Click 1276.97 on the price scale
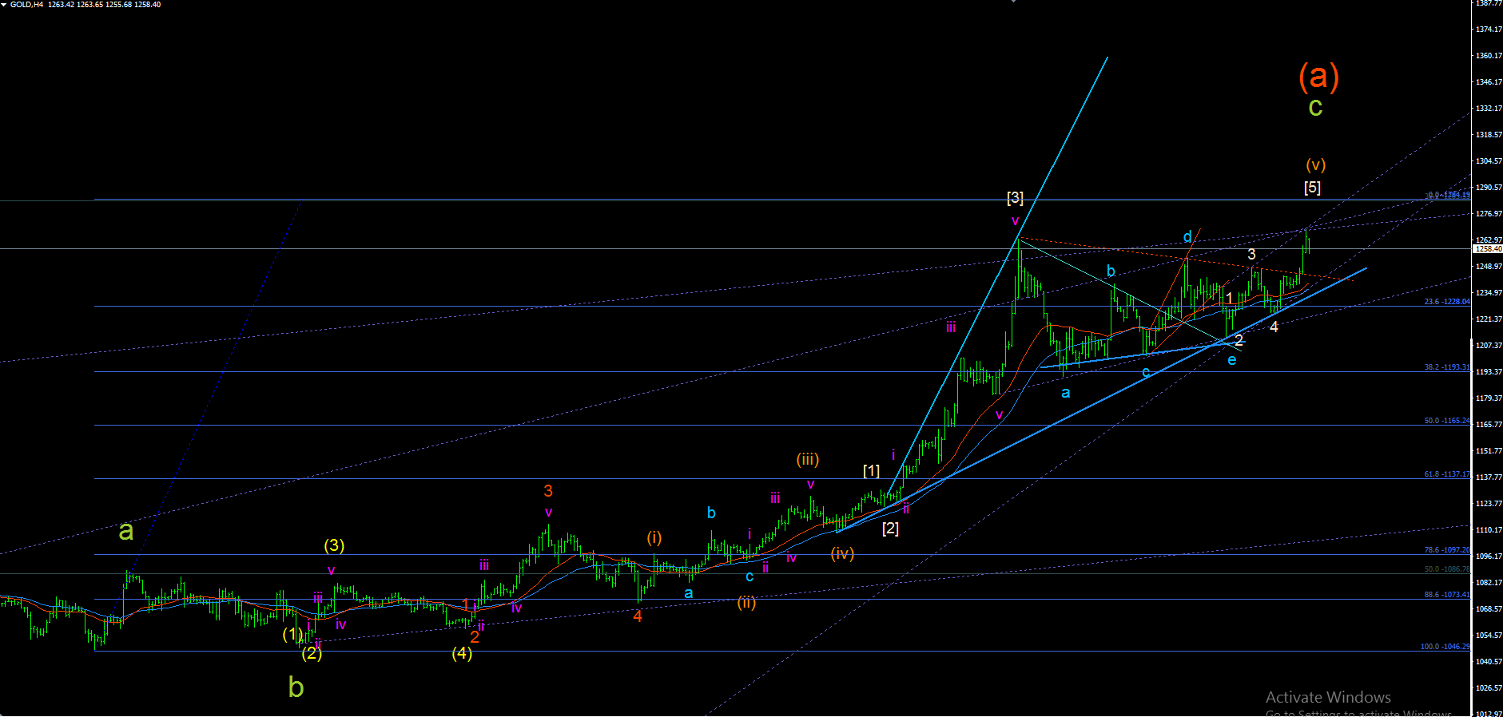This screenshot has height=717, width=1503. click(x=1488, y=214)
